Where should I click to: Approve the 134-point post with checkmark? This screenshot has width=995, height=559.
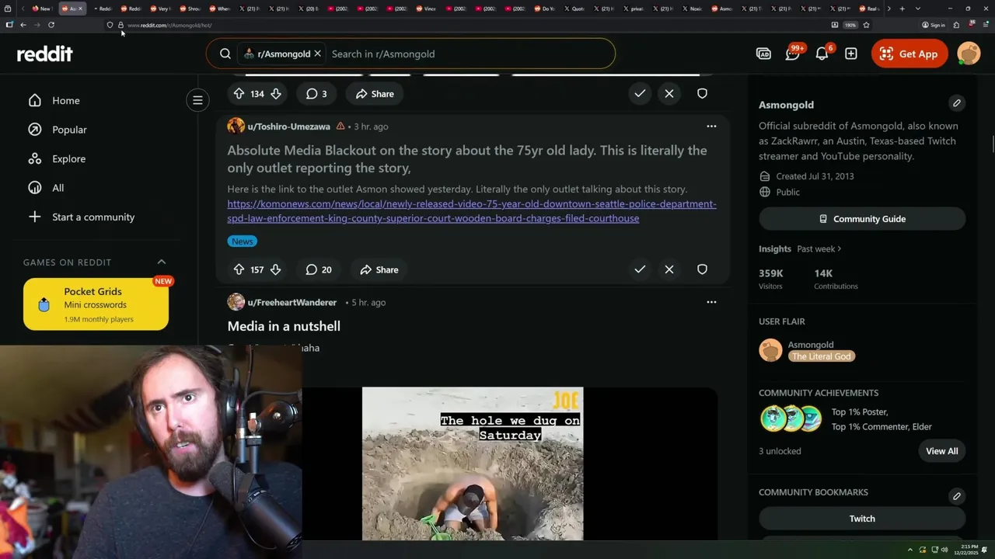640,93
